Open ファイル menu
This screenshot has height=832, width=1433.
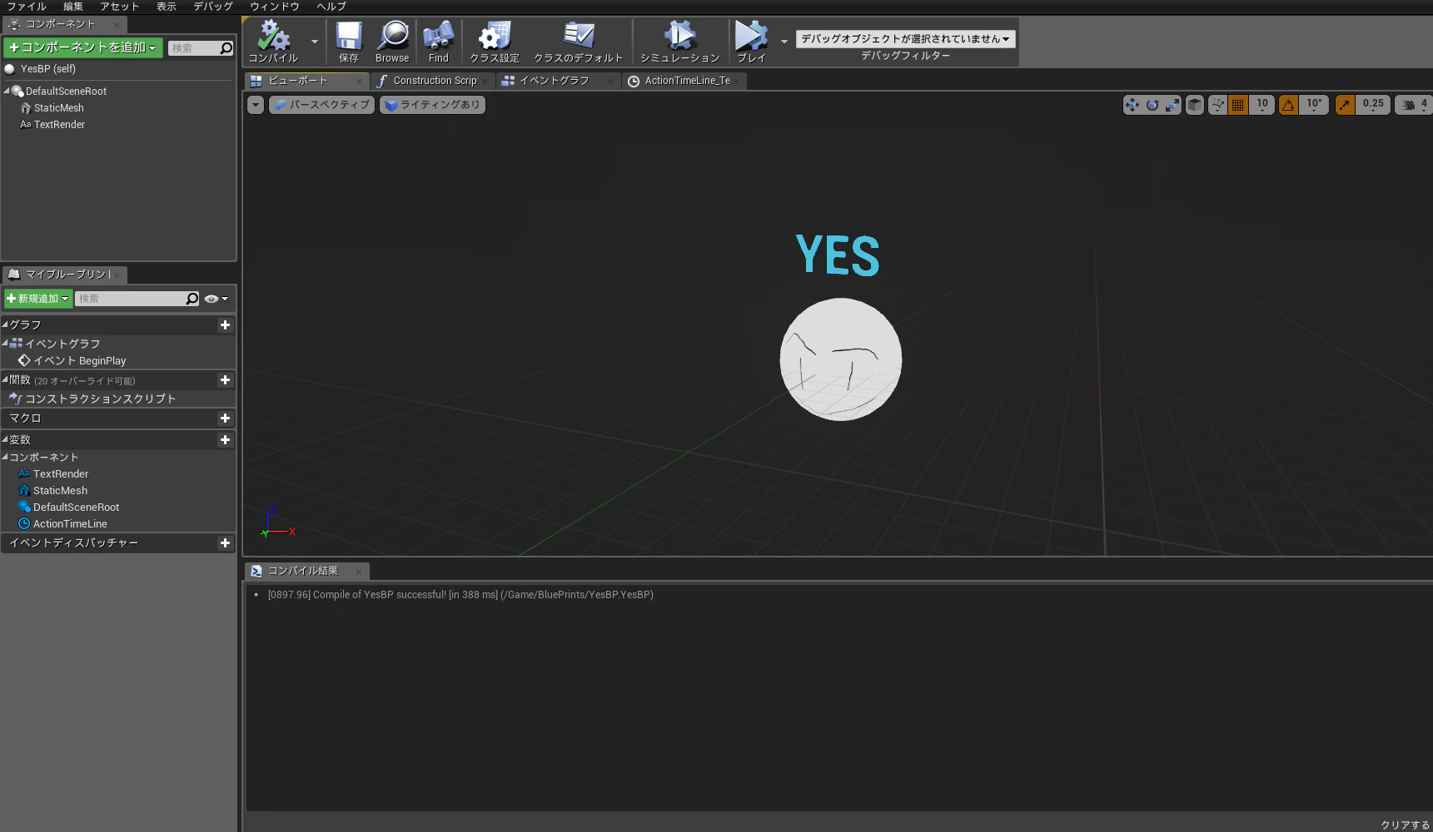27,7
